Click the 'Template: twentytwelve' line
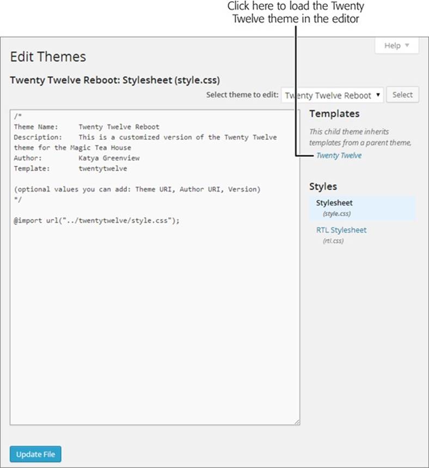Screen dimensions: 429x468 point(70,169)
